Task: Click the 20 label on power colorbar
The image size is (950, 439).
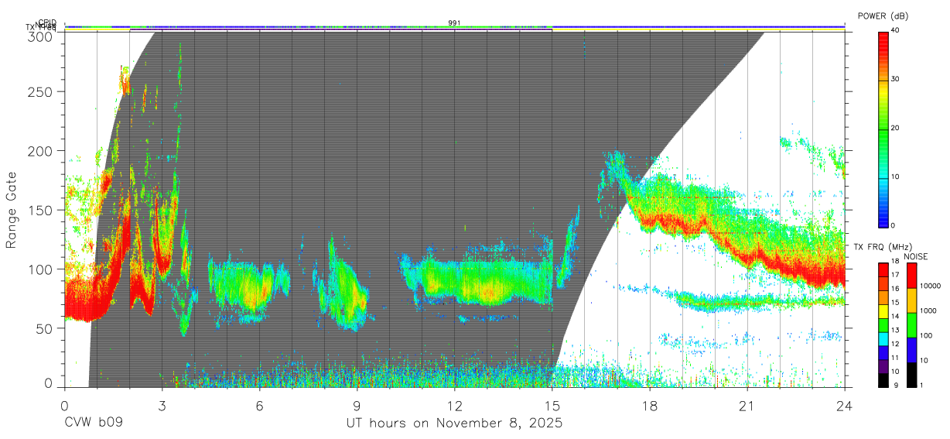Action: click(x=894, y=128)
